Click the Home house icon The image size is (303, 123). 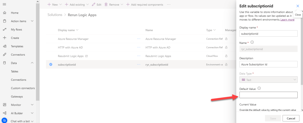click(5, 13)
